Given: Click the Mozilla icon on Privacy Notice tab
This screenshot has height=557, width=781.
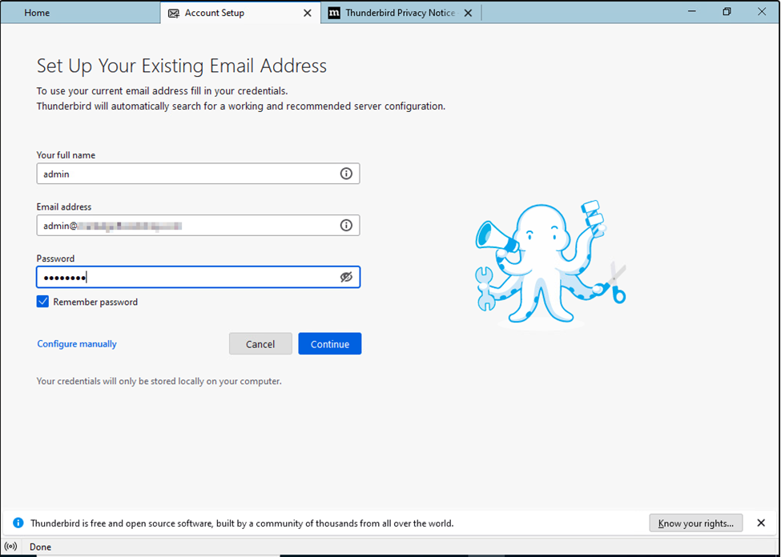Looking at the screenshot, I should [x=334, y=14].
